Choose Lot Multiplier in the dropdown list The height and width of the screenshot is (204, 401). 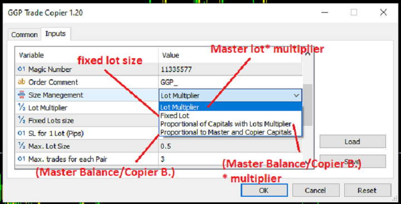231,107
